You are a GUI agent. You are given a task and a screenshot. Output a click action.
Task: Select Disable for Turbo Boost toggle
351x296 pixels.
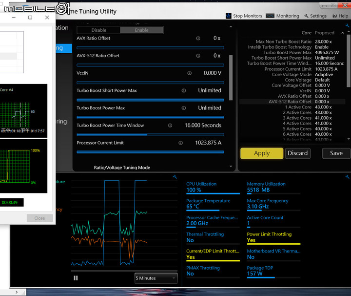click(x=98, y=30)
